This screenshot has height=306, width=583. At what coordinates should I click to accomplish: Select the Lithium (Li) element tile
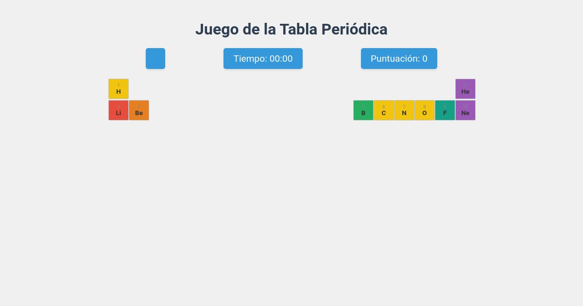(x=119, y=110)
